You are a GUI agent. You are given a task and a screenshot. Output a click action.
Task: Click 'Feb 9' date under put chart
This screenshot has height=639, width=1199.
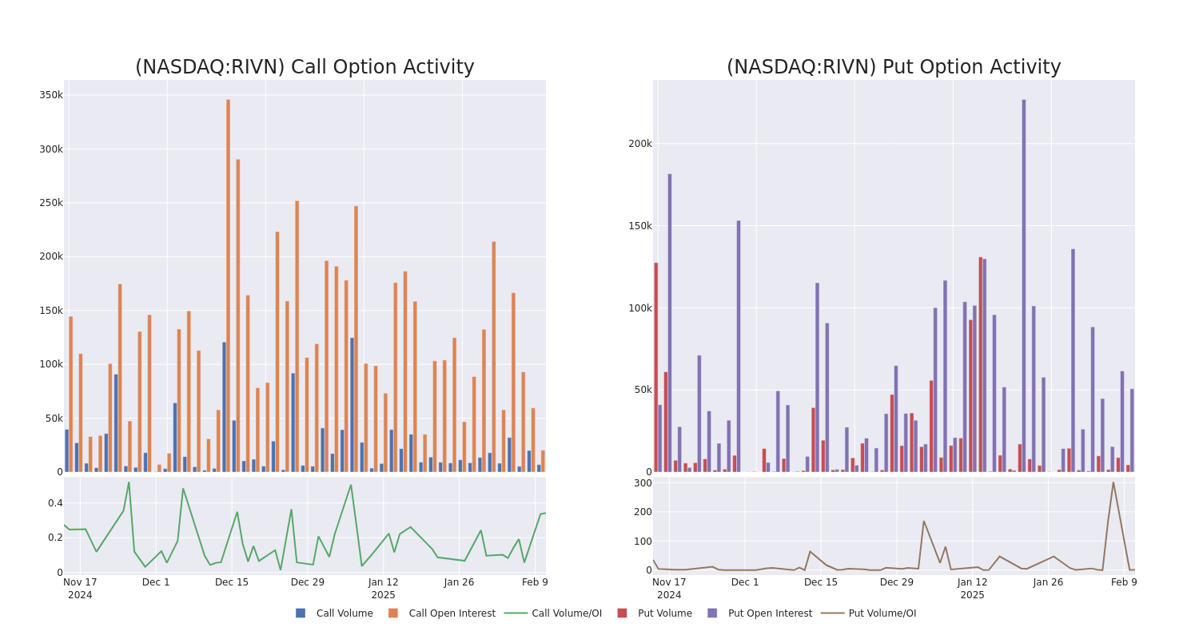click(1124, 582)
